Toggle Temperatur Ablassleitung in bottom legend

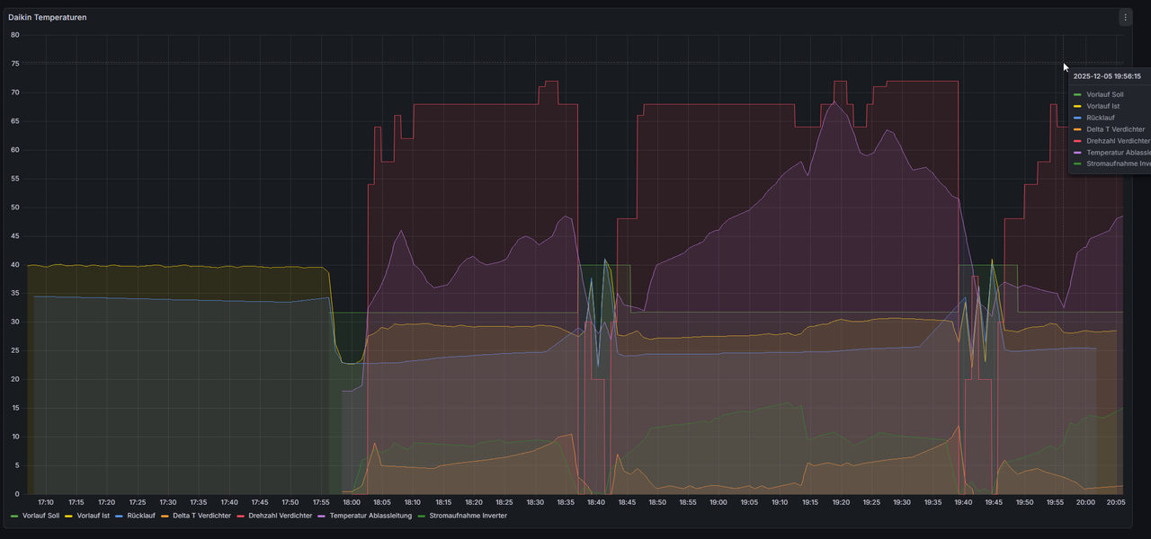370,516
